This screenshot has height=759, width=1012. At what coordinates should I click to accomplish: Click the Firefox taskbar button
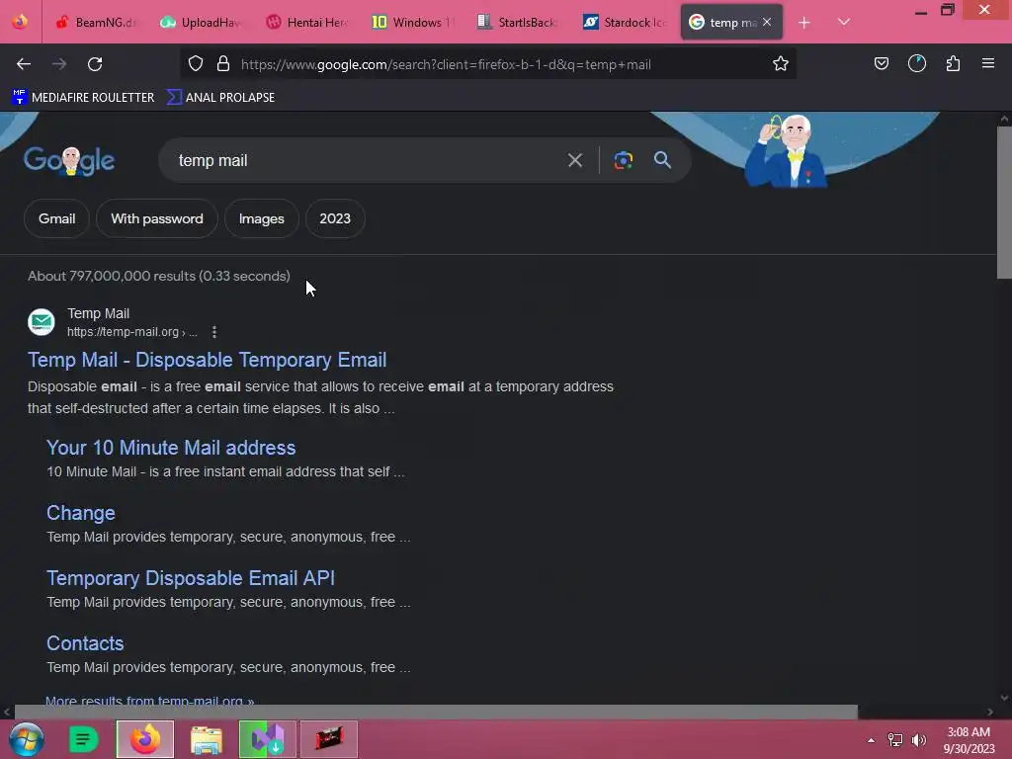[145, 739]
